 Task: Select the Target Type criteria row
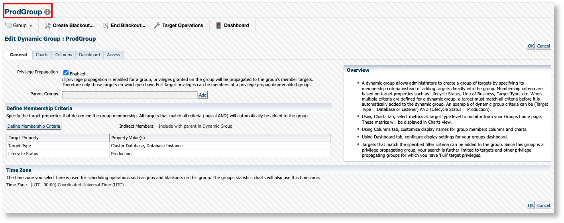pos(58,146)
